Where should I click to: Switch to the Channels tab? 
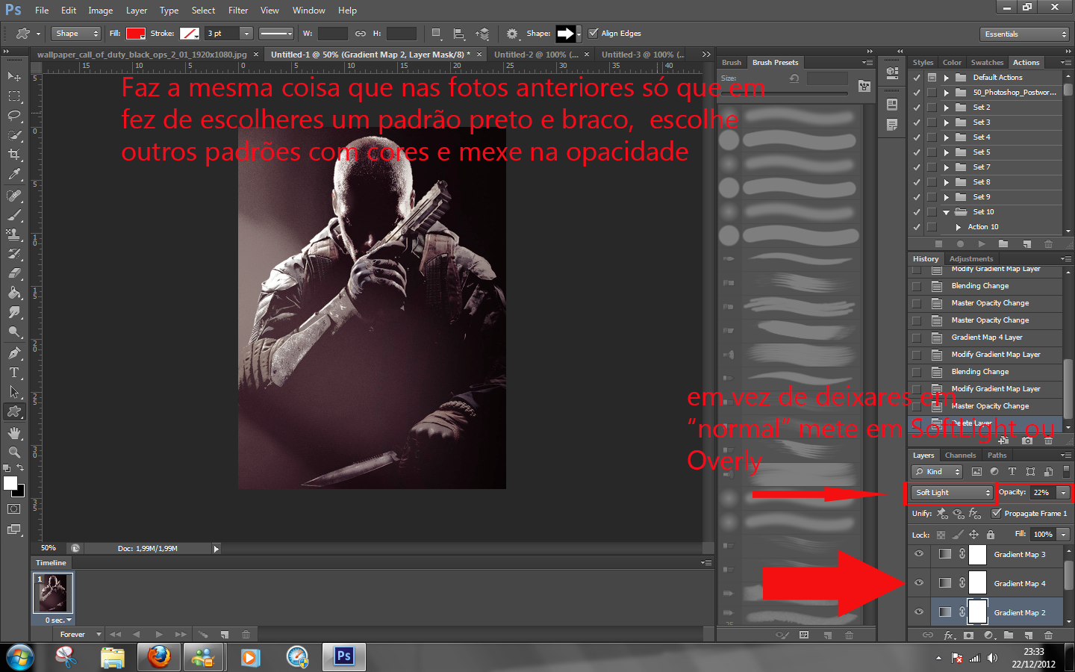(x=960, y=455)
